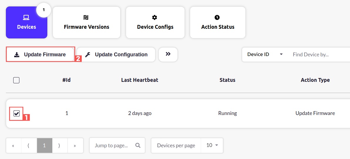This screenshot has width=350, height=159.
Task: Click the download icon on Update Firmware
Action: pyautogui.click(x=17, y=55)
